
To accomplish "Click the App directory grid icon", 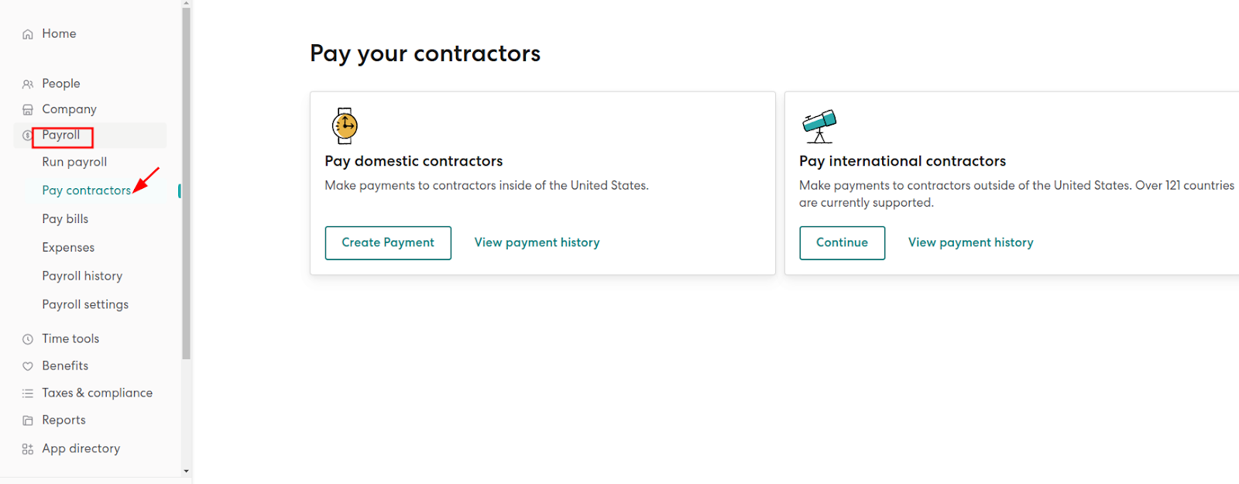I will pos(28,449).
